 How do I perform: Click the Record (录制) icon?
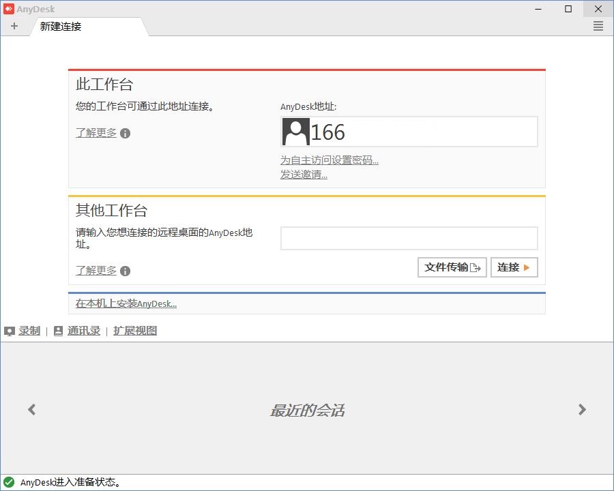click(9, 331)
